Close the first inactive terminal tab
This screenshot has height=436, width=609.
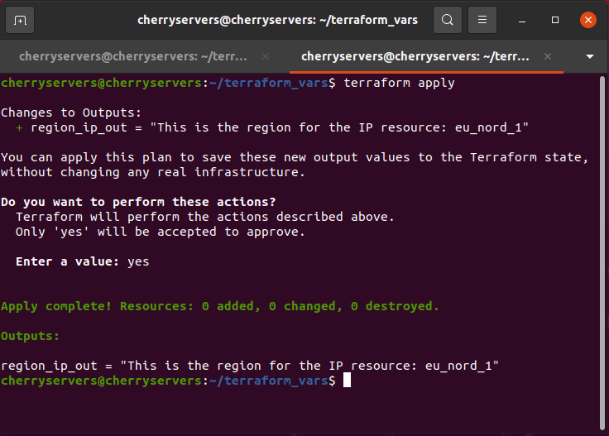pyautogui.click(x=266, y=56)
